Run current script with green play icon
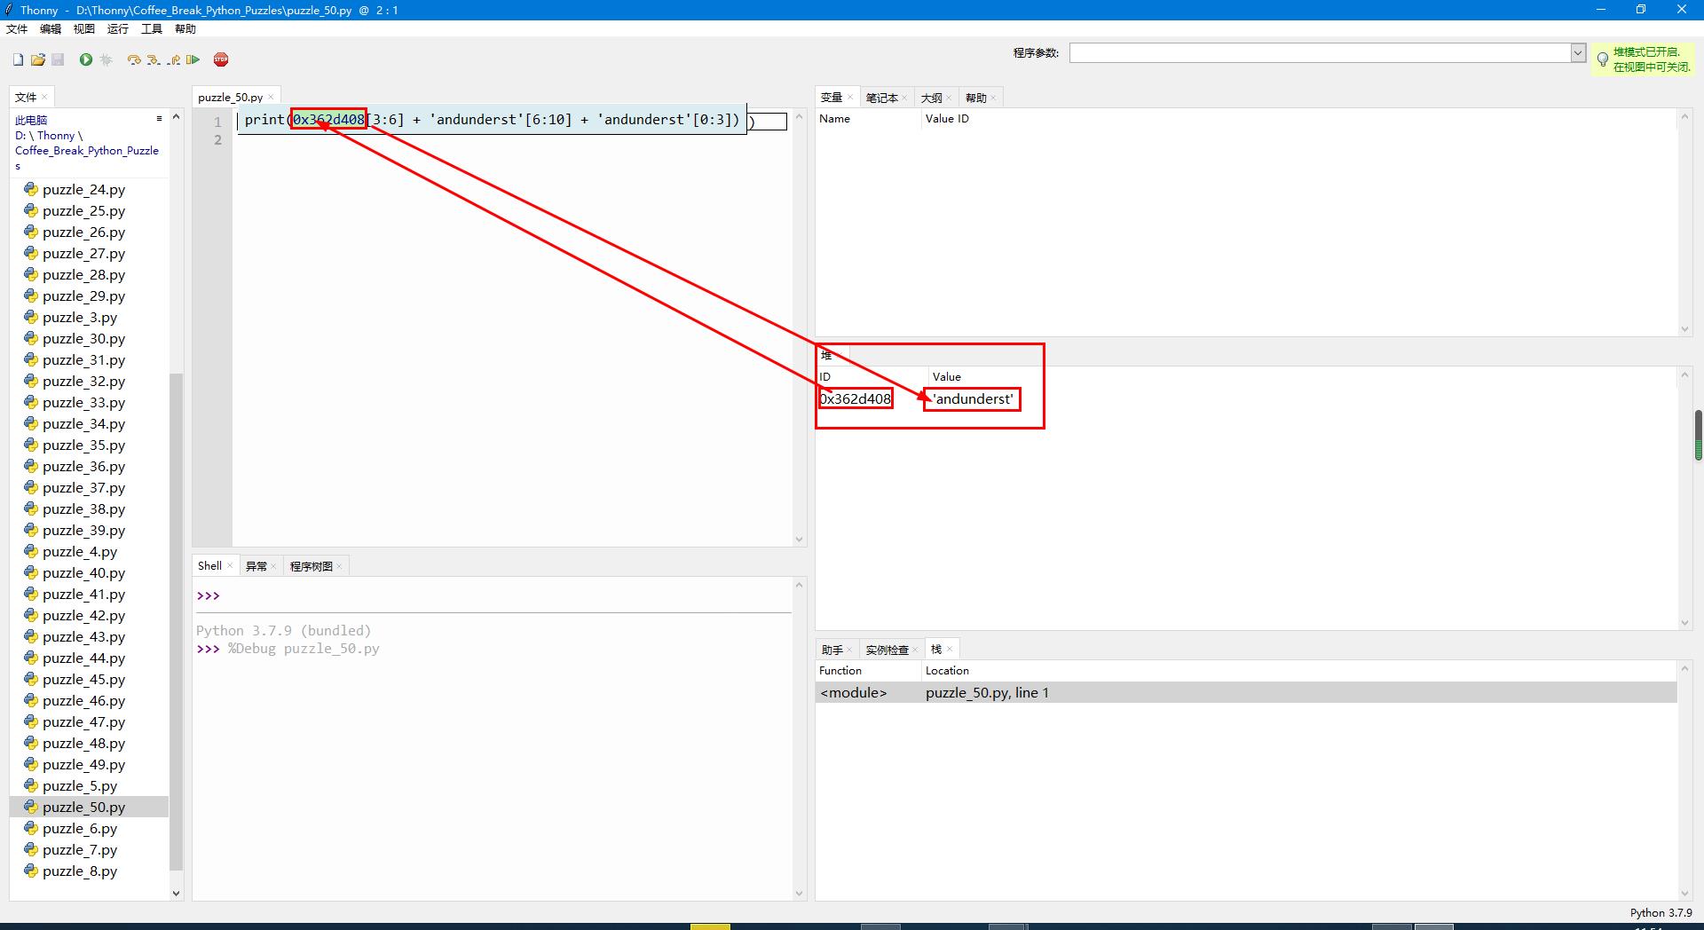The height and width of the screenshot is (930, 1704). coord(86,59)
